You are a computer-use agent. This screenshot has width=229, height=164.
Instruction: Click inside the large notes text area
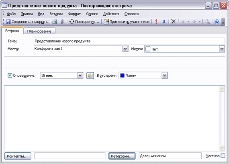[x=112, y=118]
